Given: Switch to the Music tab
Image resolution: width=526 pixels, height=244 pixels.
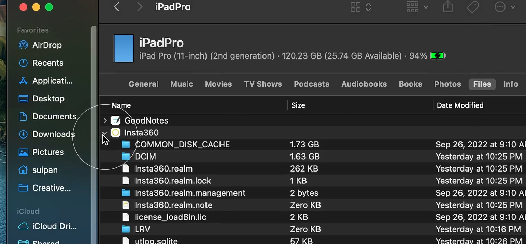Looking at the screenshot, I should point(182,84).
